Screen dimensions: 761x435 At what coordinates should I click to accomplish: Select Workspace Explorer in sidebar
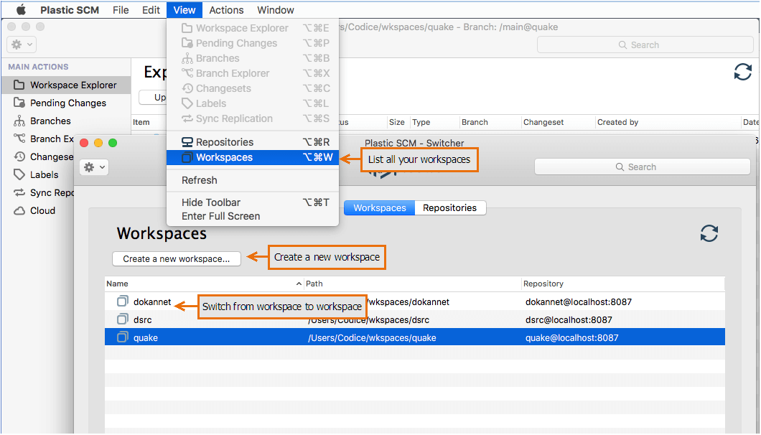click(x=66, y=85)
